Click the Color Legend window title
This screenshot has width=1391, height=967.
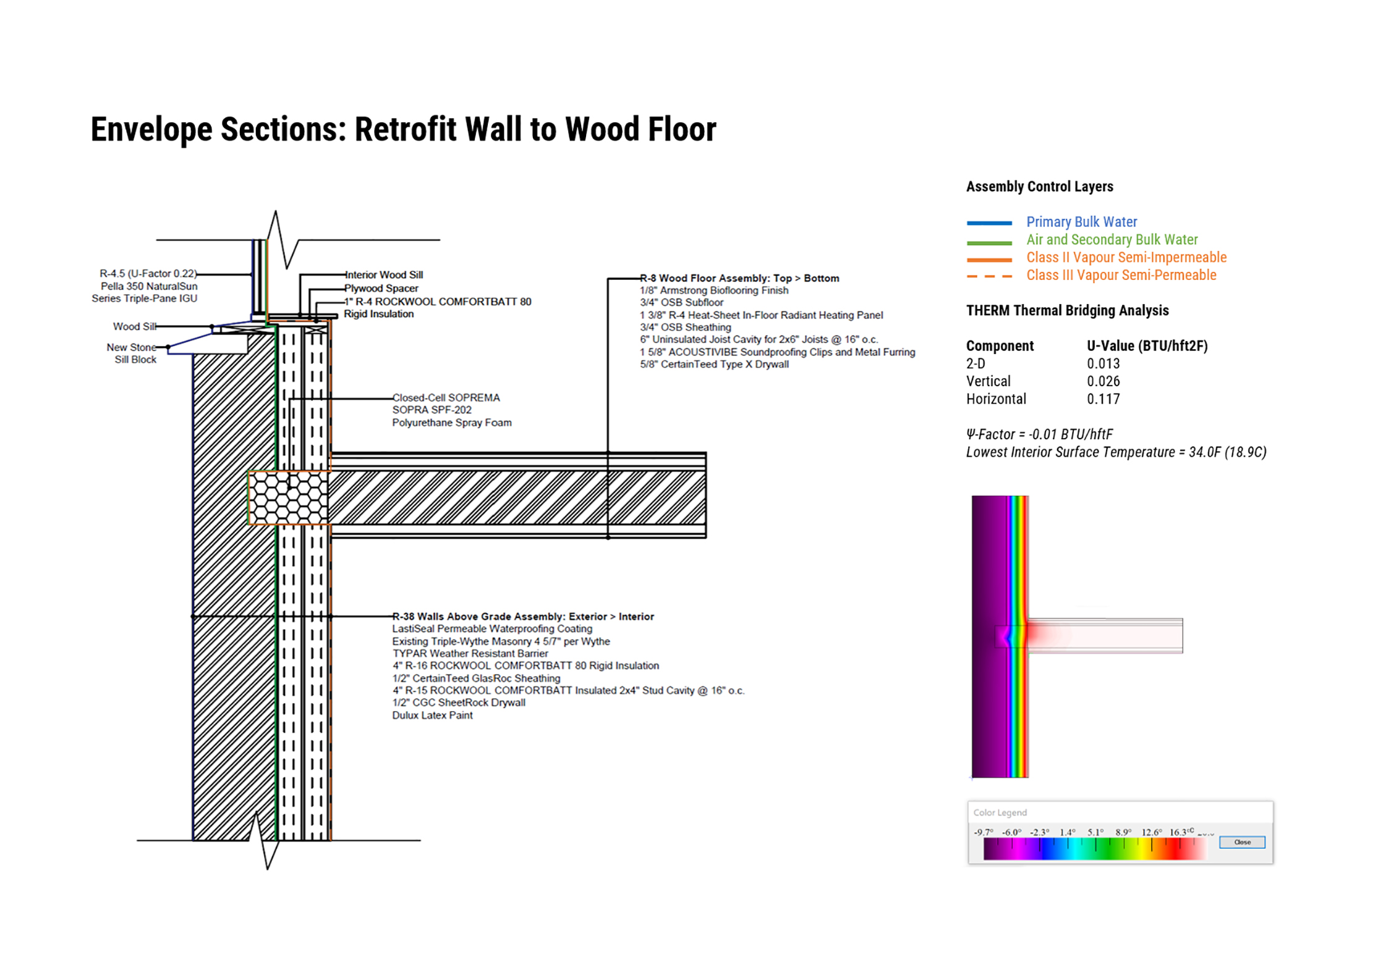click(999, 812)
